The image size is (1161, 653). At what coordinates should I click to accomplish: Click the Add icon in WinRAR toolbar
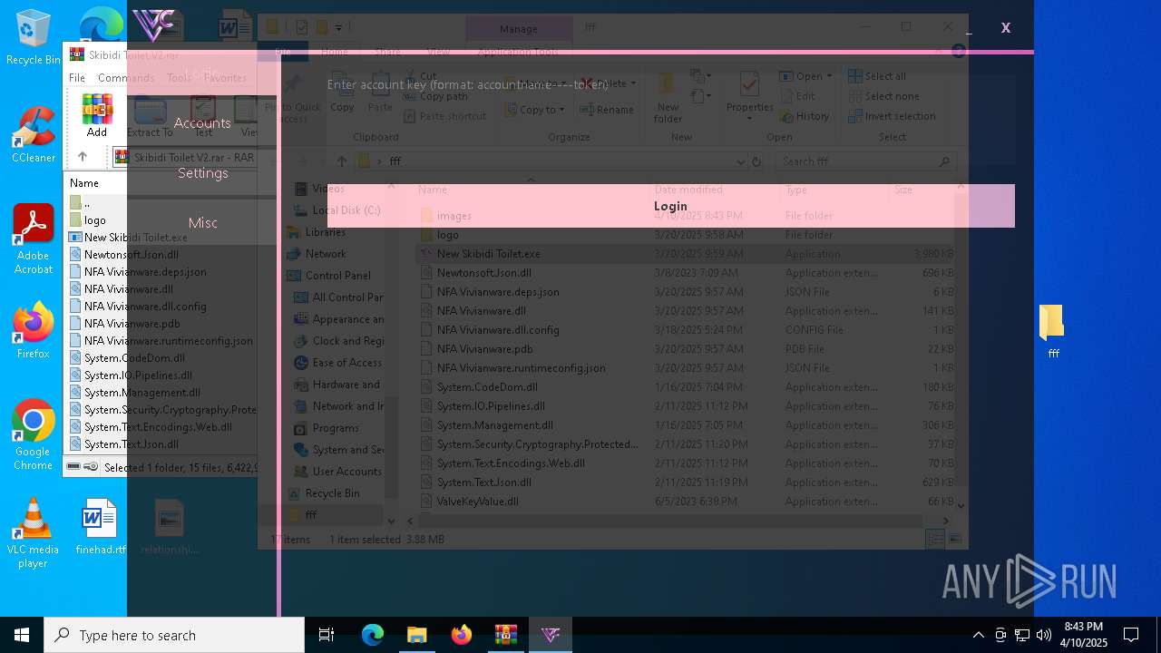pos(97,115)
